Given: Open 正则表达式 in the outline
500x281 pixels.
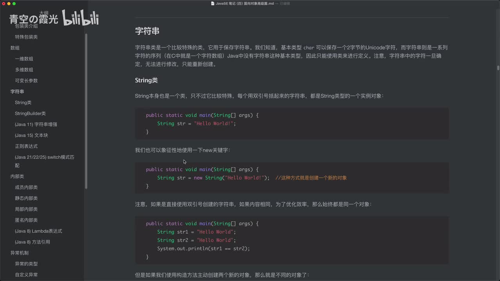Looking at the screenshot, I should pyautogui.click(x=26, y=146).
